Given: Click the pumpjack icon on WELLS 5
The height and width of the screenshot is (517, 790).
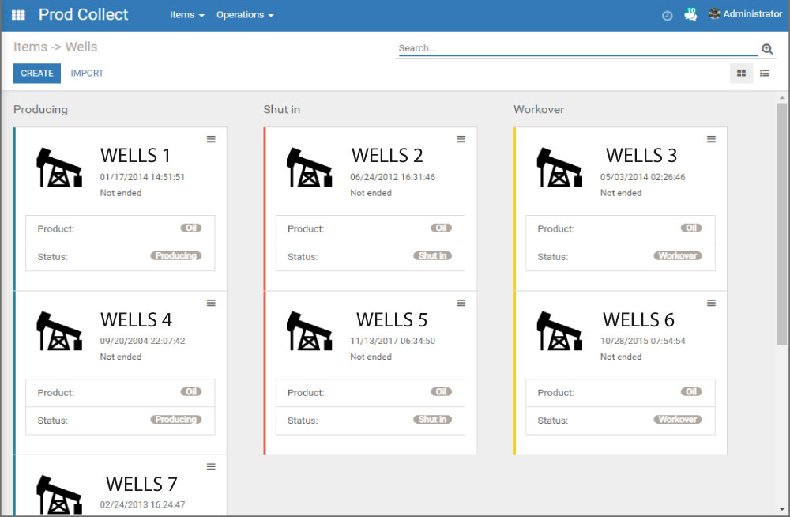Looking at the screenshot, I should pyautogui.click(x=310, y=330).
